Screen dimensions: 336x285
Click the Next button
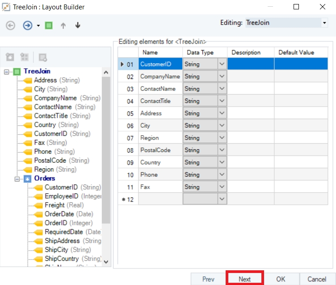[x=244, y=279]
